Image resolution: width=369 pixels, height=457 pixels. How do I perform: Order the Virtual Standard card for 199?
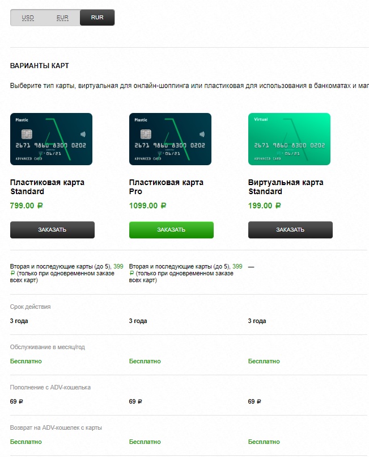(290, 230)
